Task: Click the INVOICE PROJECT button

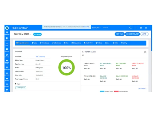Action: tap(133, 34)
